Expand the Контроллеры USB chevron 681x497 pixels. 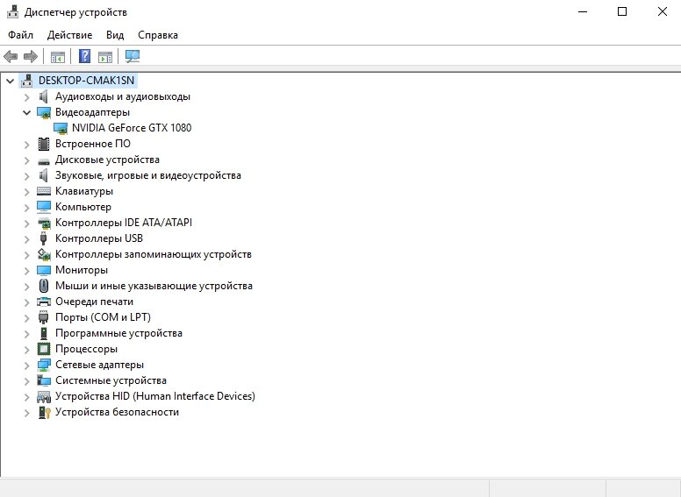[27, 239]
